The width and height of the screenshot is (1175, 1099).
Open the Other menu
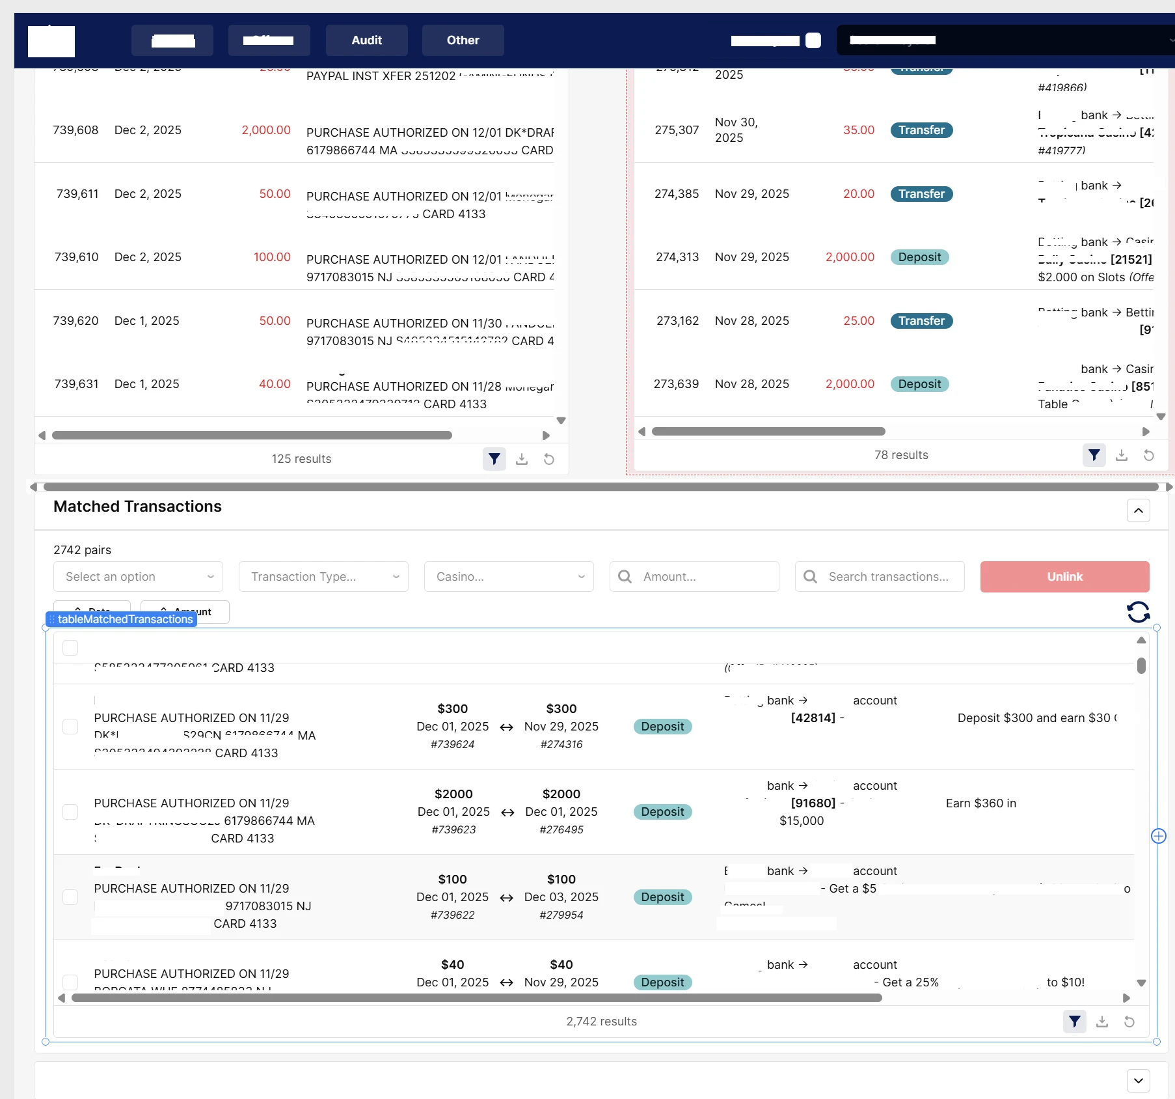click(463, 40)
